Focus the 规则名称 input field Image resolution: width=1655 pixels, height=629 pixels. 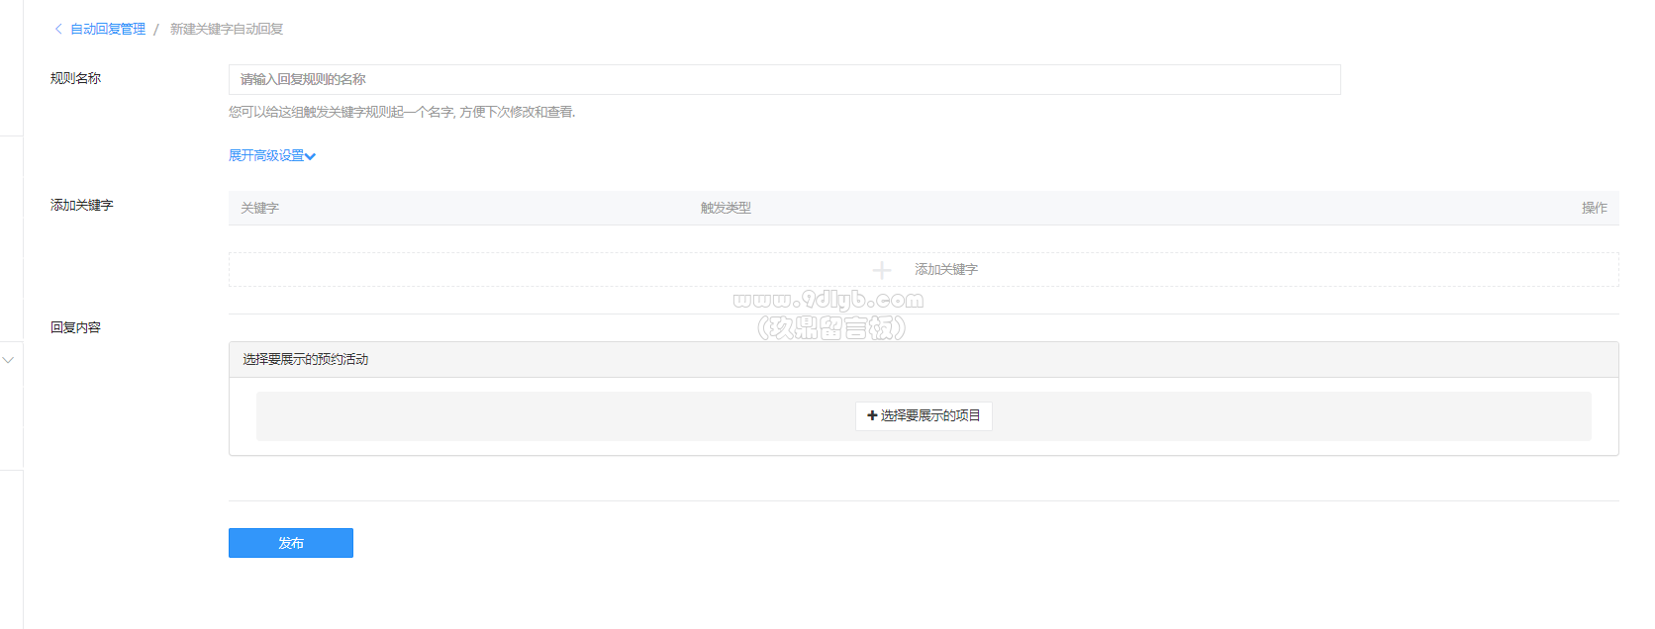[784, 79]
